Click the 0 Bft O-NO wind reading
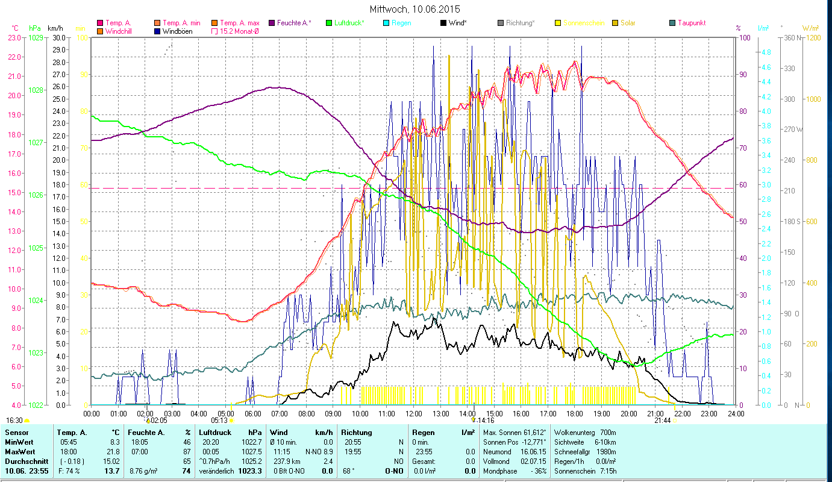Screen dimensions: 832x482 pyautogui.click(x=289, y=471)
